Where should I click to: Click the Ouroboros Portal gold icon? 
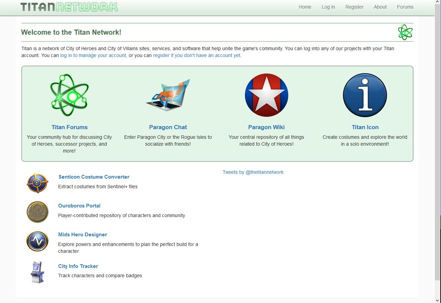tap(37, 212)
